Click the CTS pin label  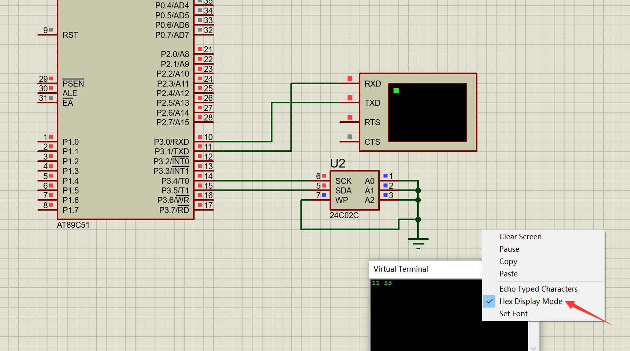point(372,142)
